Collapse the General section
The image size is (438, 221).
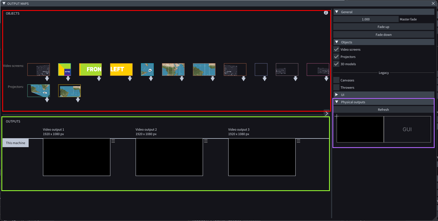[337, 12]
